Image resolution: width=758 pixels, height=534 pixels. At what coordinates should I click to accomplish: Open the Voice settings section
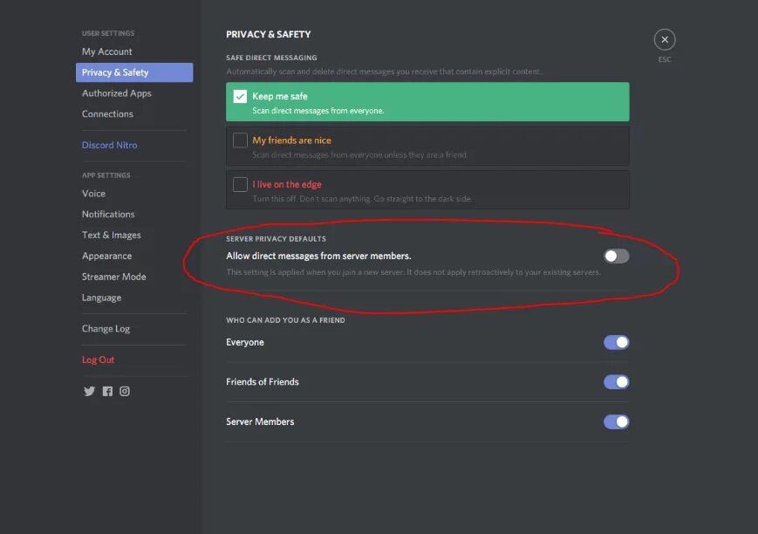click(x=93, y=194)
